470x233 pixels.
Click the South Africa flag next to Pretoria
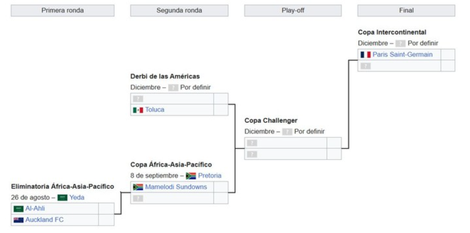[x=190, y=176]
